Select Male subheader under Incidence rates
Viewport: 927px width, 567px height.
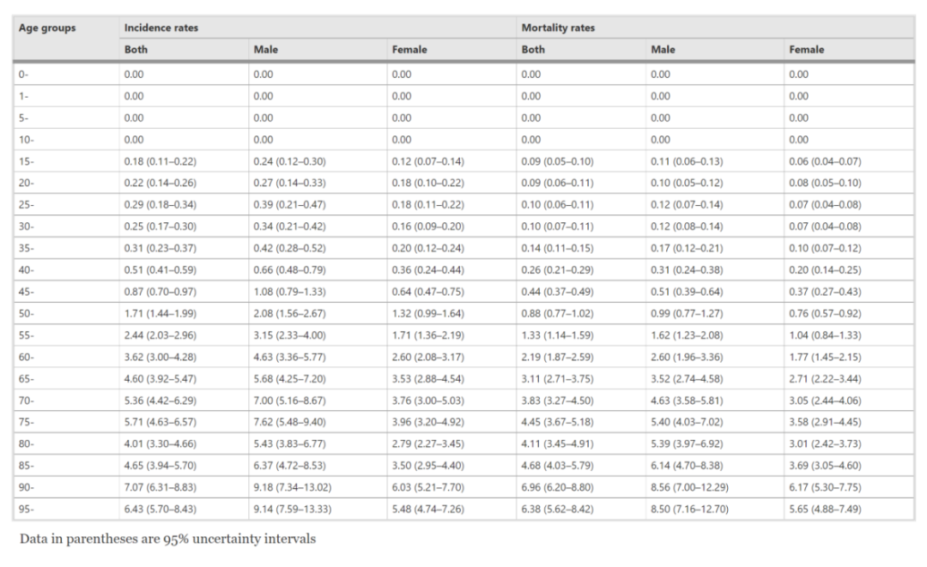[265, 50]
